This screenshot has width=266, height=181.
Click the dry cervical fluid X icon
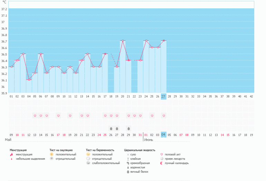pos(128,154)
